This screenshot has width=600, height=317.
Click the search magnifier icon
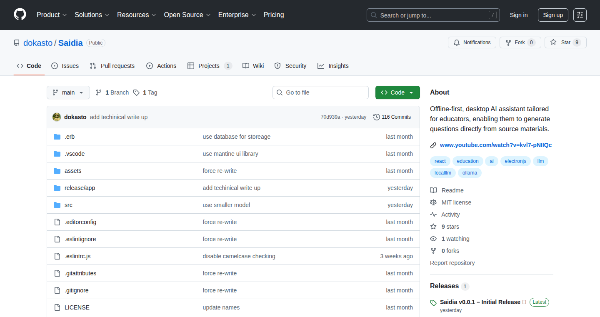click(x=374, y=15)
